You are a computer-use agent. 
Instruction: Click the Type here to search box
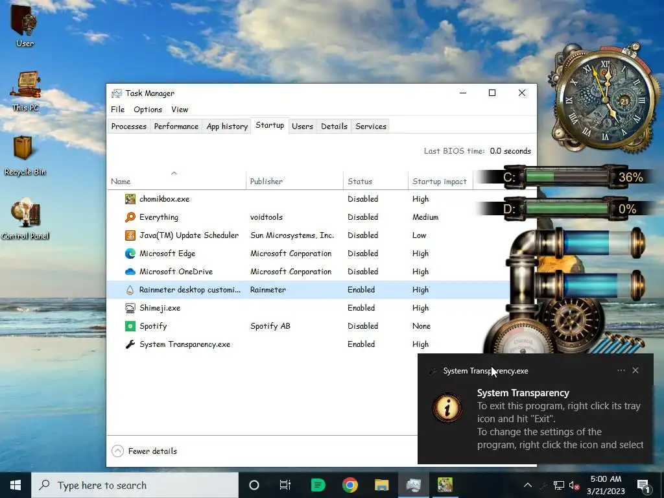click(x=135, y=485)
